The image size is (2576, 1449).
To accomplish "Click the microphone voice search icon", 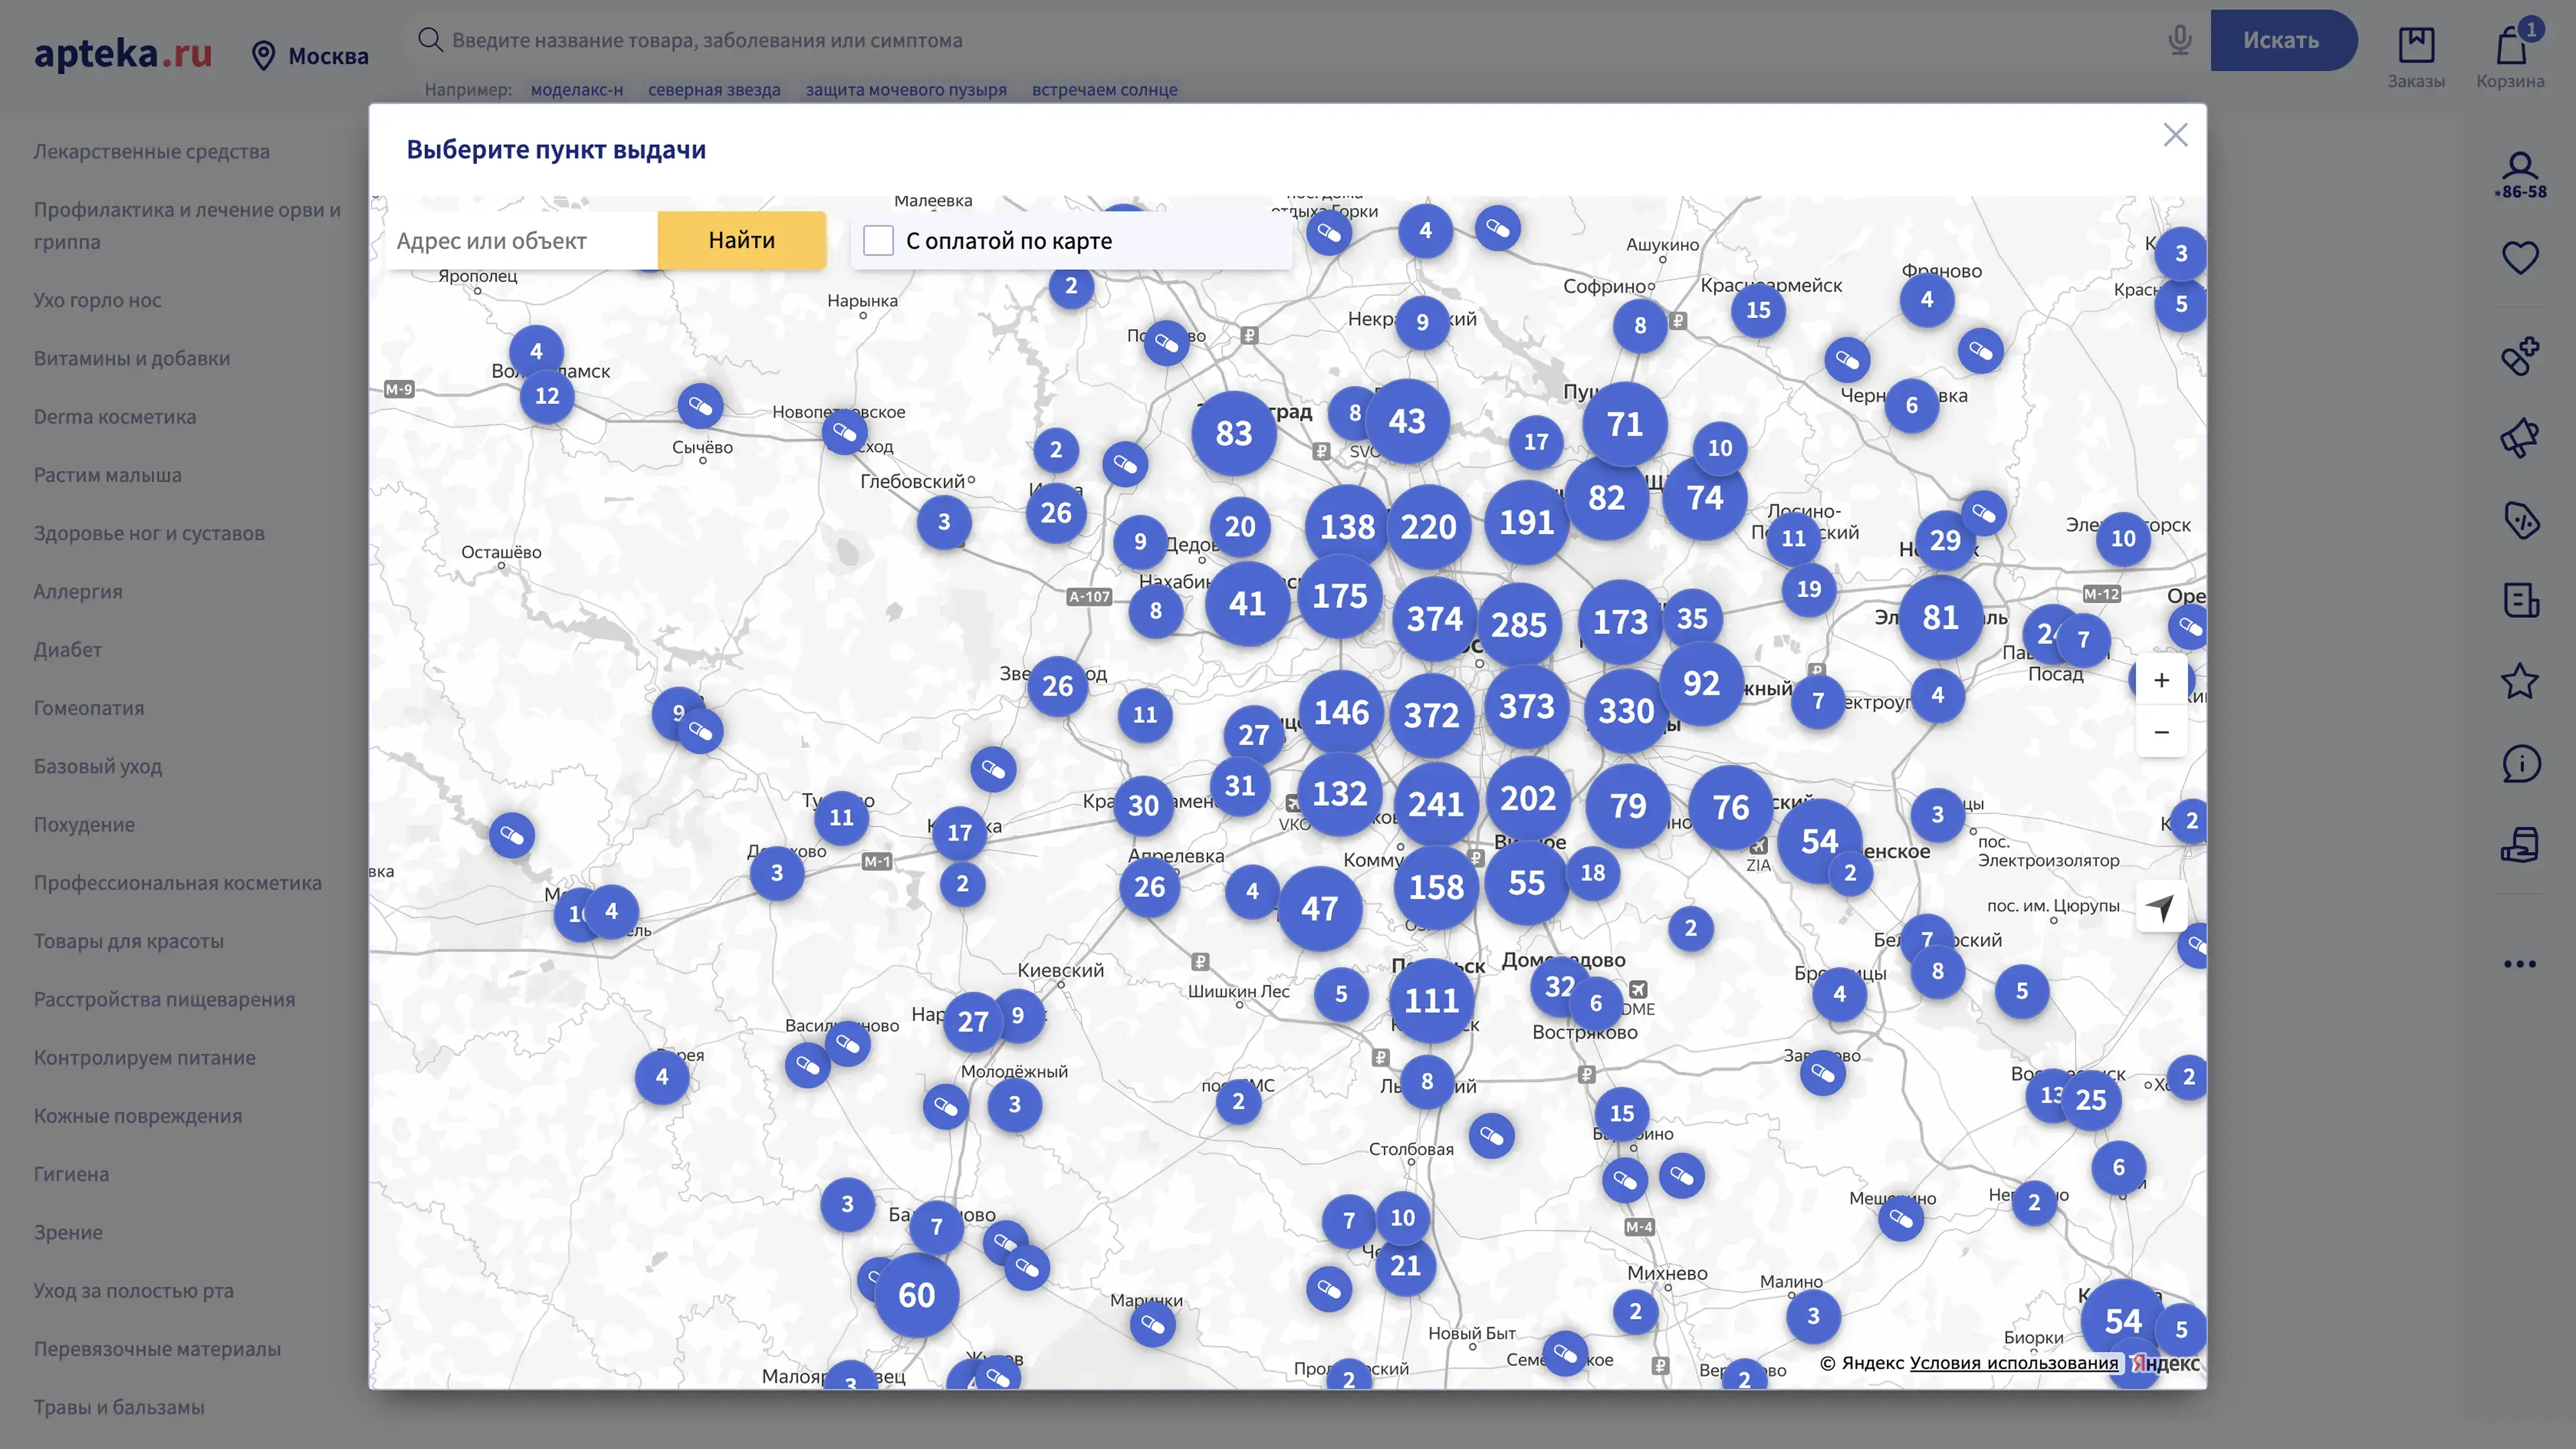I will pos(2179,40).
